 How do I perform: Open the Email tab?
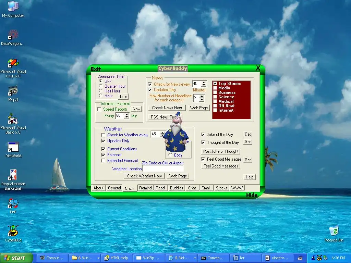coord(206,188)
